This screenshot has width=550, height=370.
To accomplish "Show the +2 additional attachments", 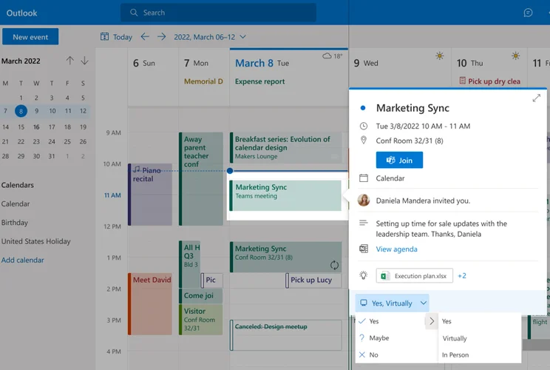I will [x=462, y=275].
